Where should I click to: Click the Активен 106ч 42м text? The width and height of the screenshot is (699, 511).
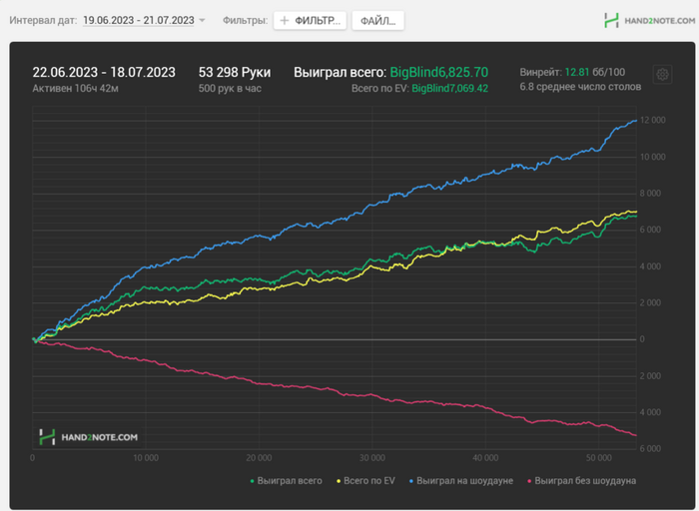click(x=75, y=88)
